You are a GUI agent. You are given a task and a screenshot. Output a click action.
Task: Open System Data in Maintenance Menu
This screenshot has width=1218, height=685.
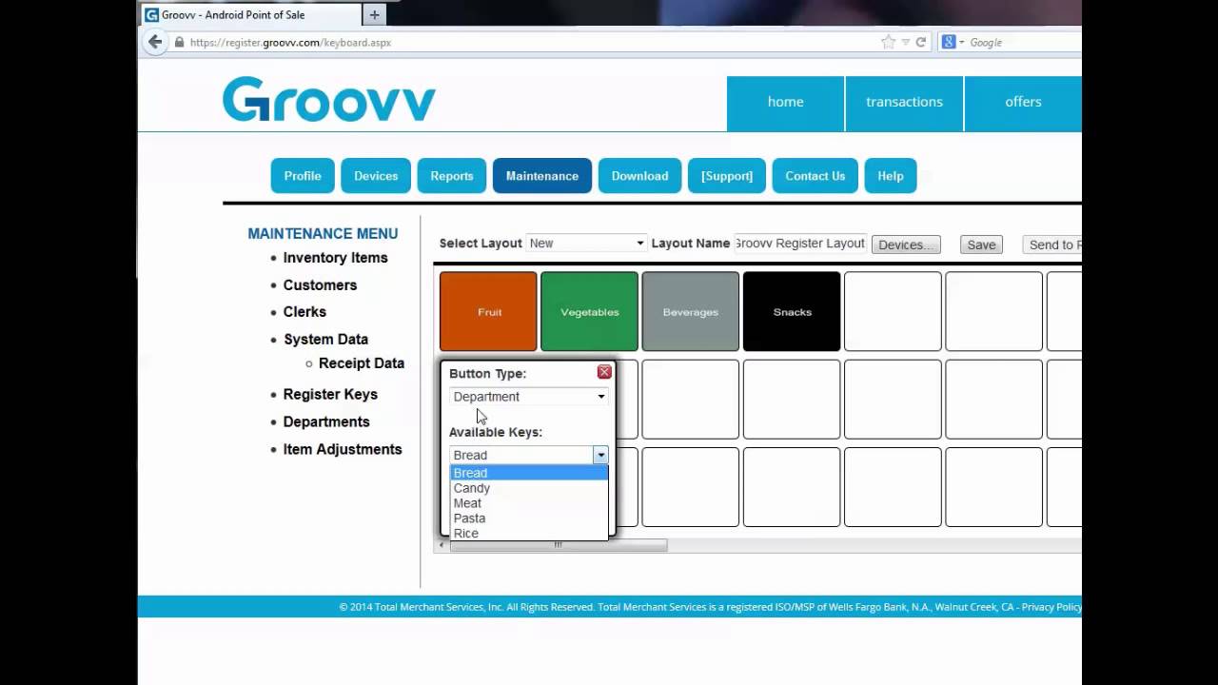tap(325, 340)
